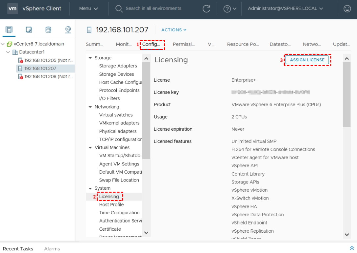Screen dimensions: 357x253
Task: Select Licensing under System
Action: pos(109,197)
